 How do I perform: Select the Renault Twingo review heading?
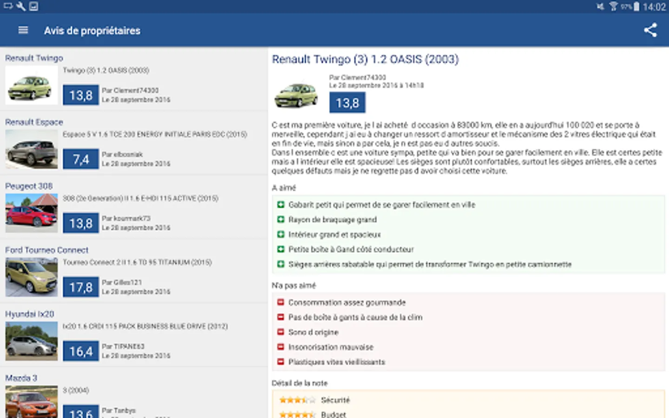pyautogui.click(x=34, y=58)
